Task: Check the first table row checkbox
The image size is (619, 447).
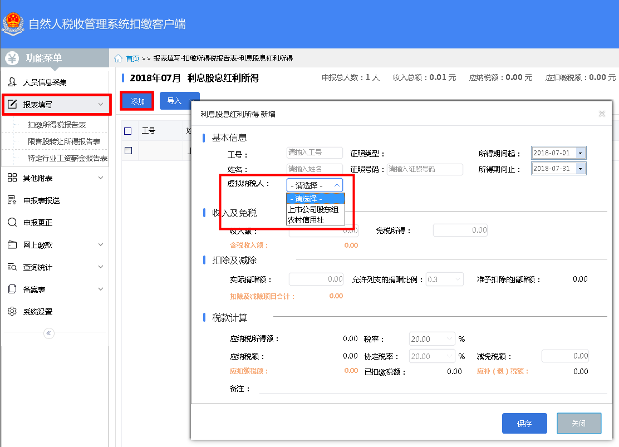Action: (x=128, y=150)
